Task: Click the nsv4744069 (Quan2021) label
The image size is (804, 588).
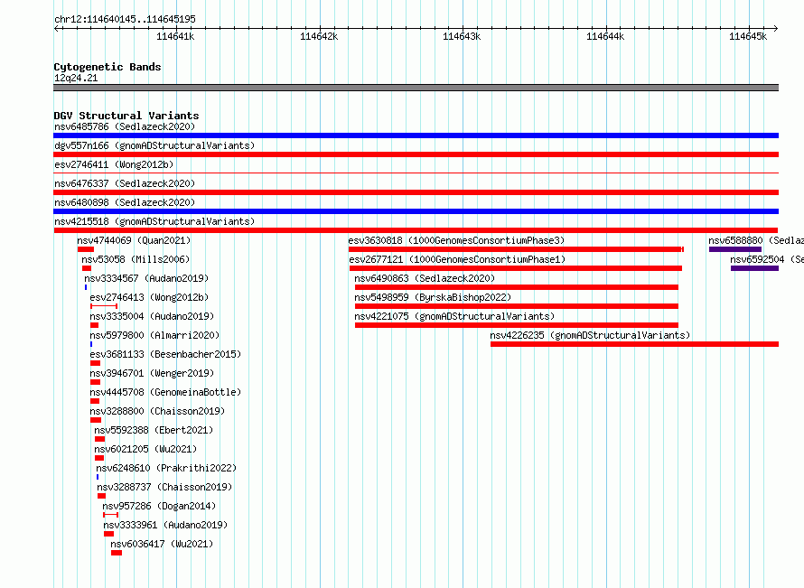Action: tap(134, 240)
